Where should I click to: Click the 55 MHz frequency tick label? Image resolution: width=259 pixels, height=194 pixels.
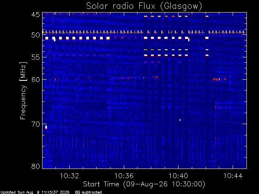pyautogui.click(x=36, y=57)
